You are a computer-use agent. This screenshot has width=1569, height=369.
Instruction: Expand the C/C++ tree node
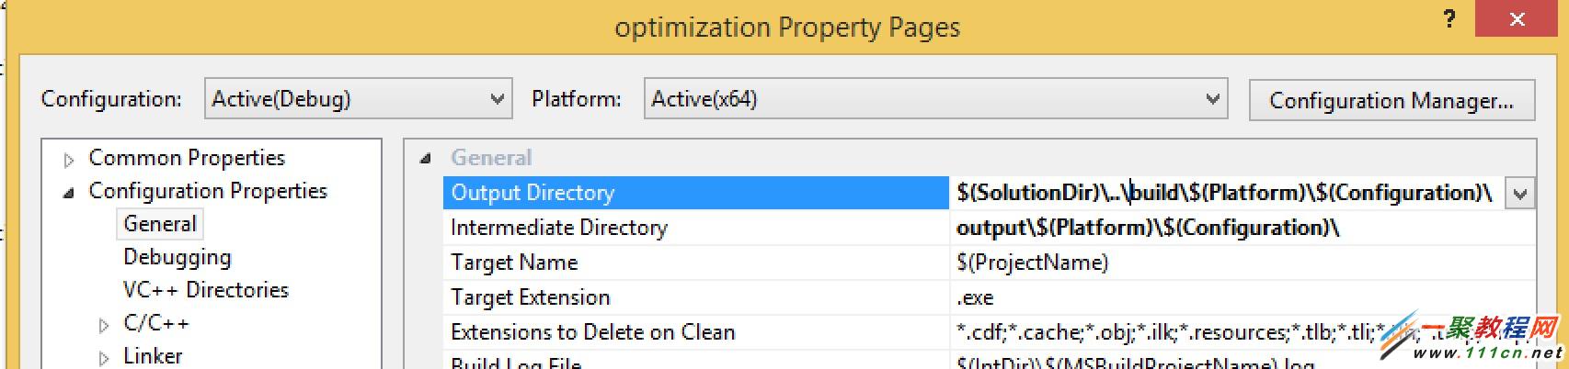[104, 325]
